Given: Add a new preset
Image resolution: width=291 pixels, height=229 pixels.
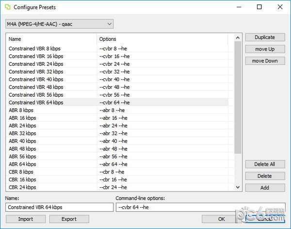Looking at the screenshot, I should (x=265, y=188).
